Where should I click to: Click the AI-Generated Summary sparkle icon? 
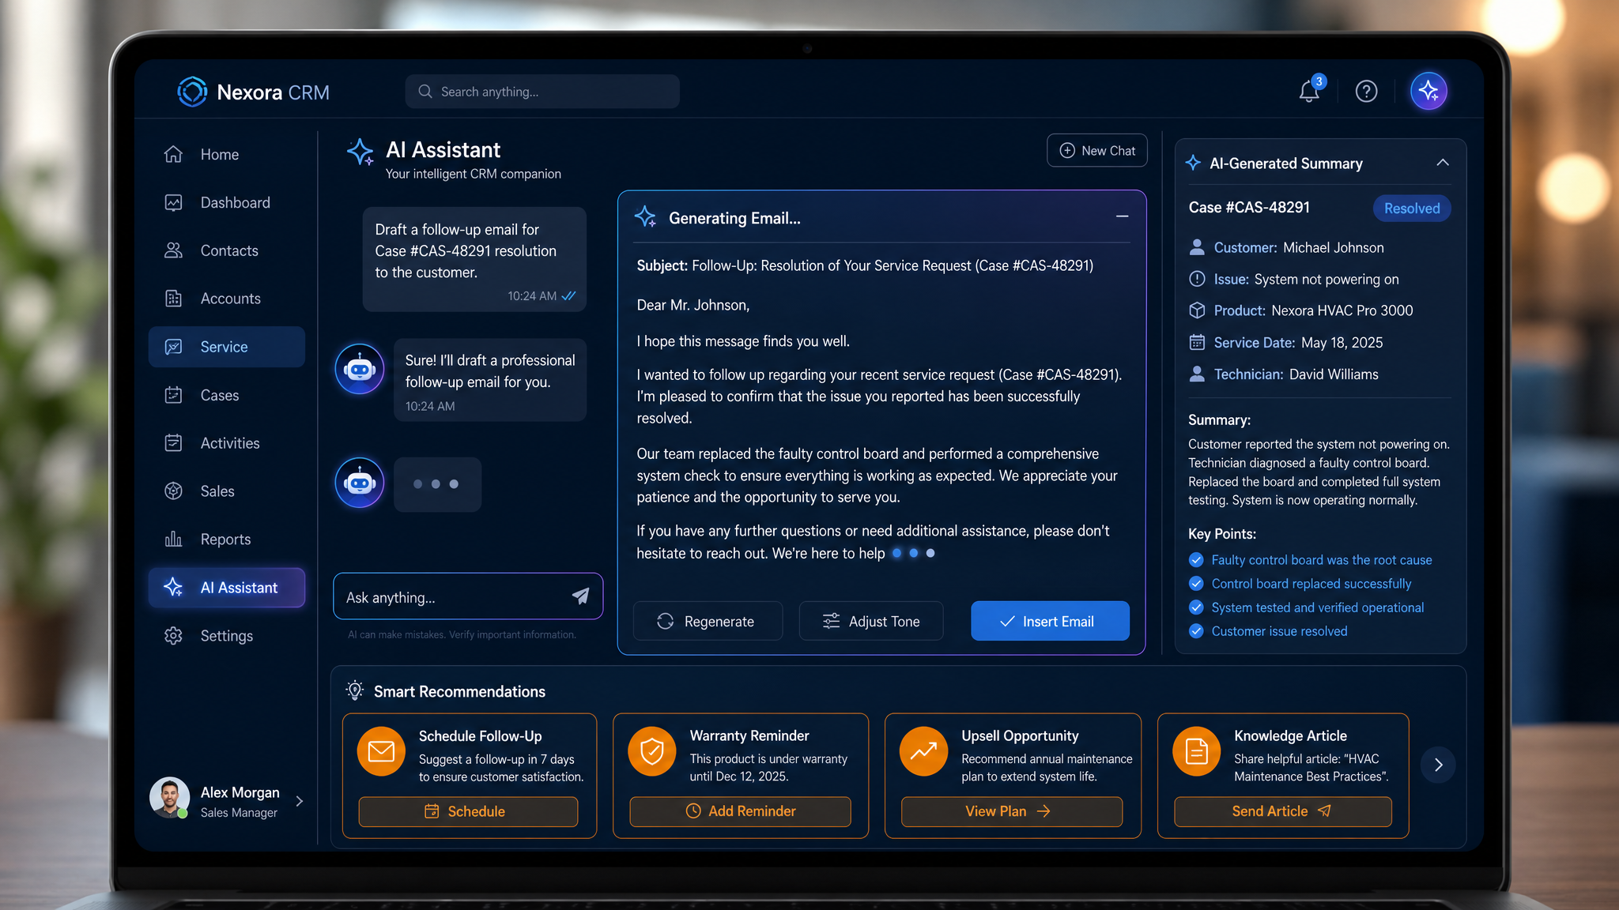point(1194,163)
